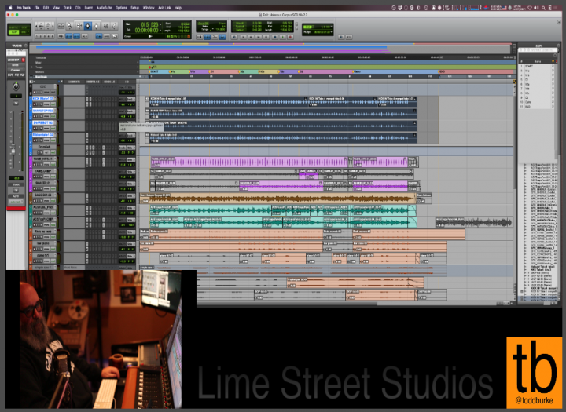
Task: Record-enable the KICK track
Action: (35, 104)
